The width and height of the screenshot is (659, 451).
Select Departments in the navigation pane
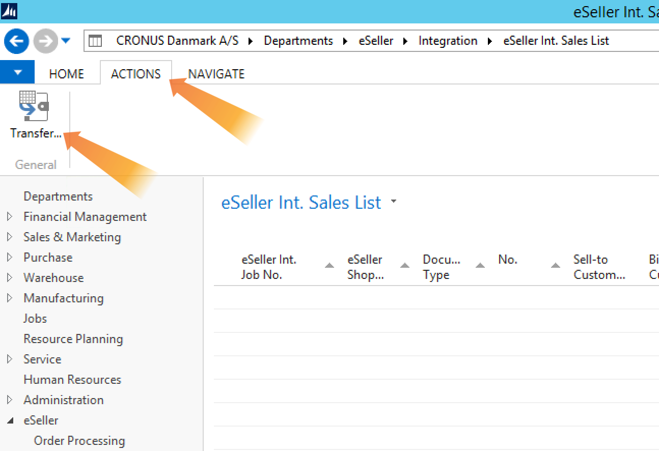pos(58,196)
